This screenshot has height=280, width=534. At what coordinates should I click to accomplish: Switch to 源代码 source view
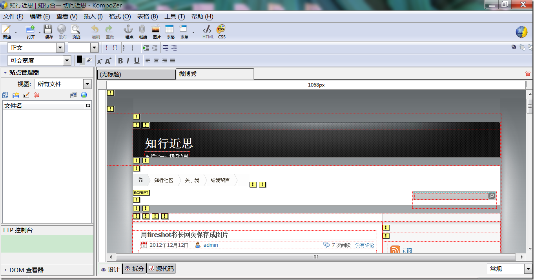coord(161,269)
